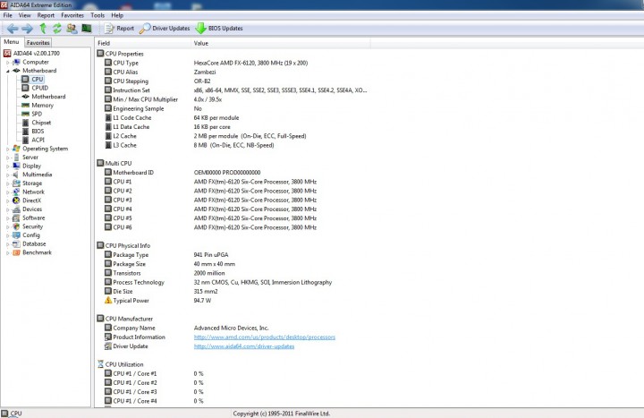Viewport: 644px width, 418px height.
Task: Select the Motherboard parent tree node
Action: [35, 71]
